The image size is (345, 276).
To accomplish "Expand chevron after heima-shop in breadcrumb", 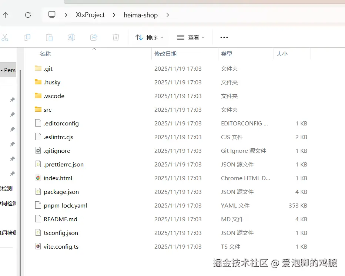I will click(x=168, y=15).
